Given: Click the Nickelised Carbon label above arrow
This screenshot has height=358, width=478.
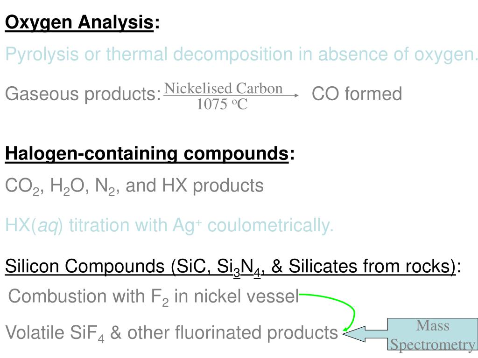Looking at the screenshot, I should (224, 88).
